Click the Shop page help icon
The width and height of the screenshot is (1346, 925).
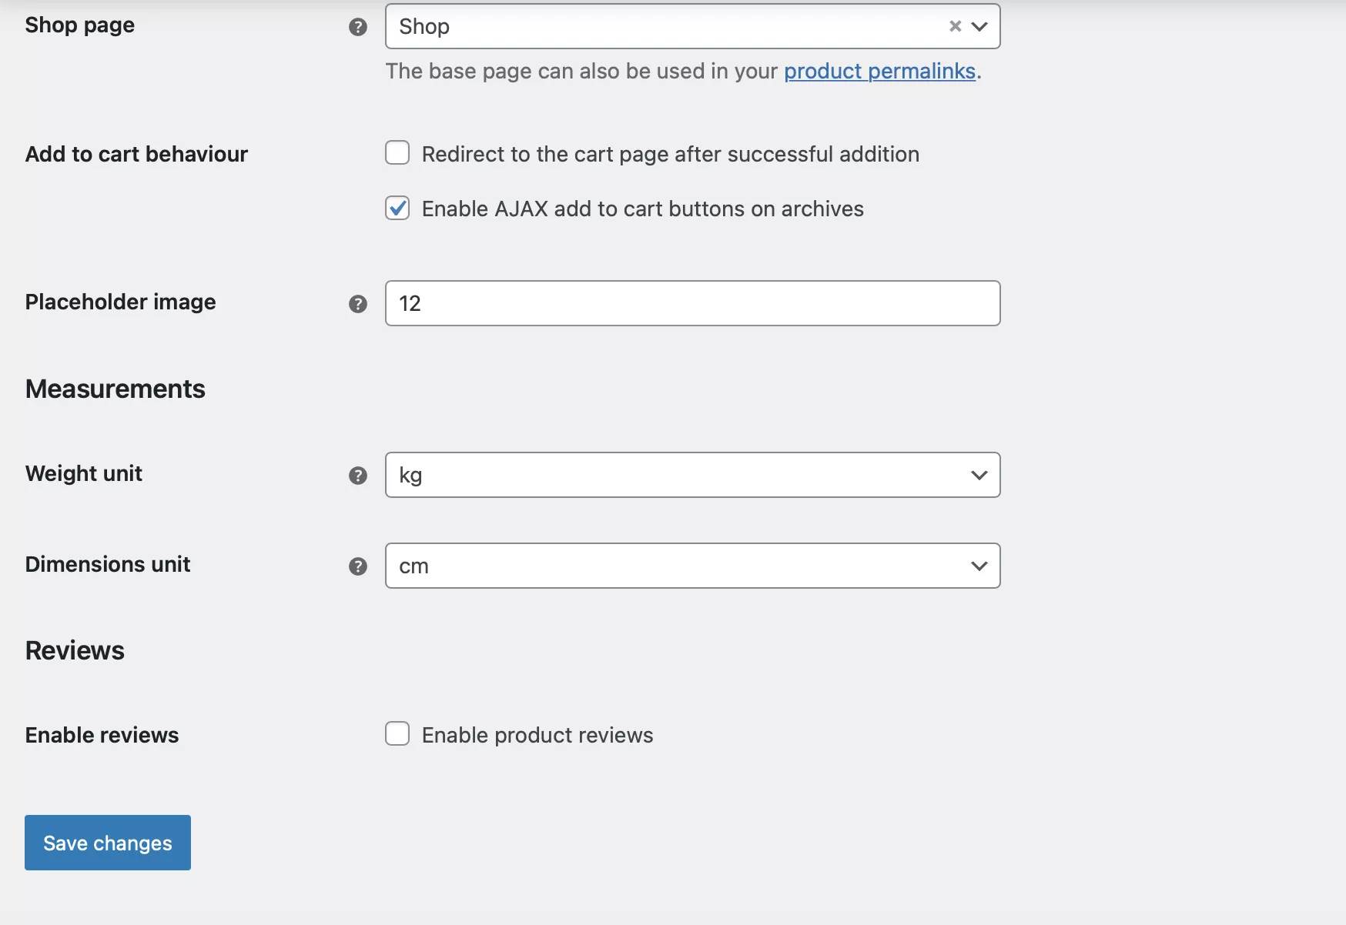tap(358, 27)
